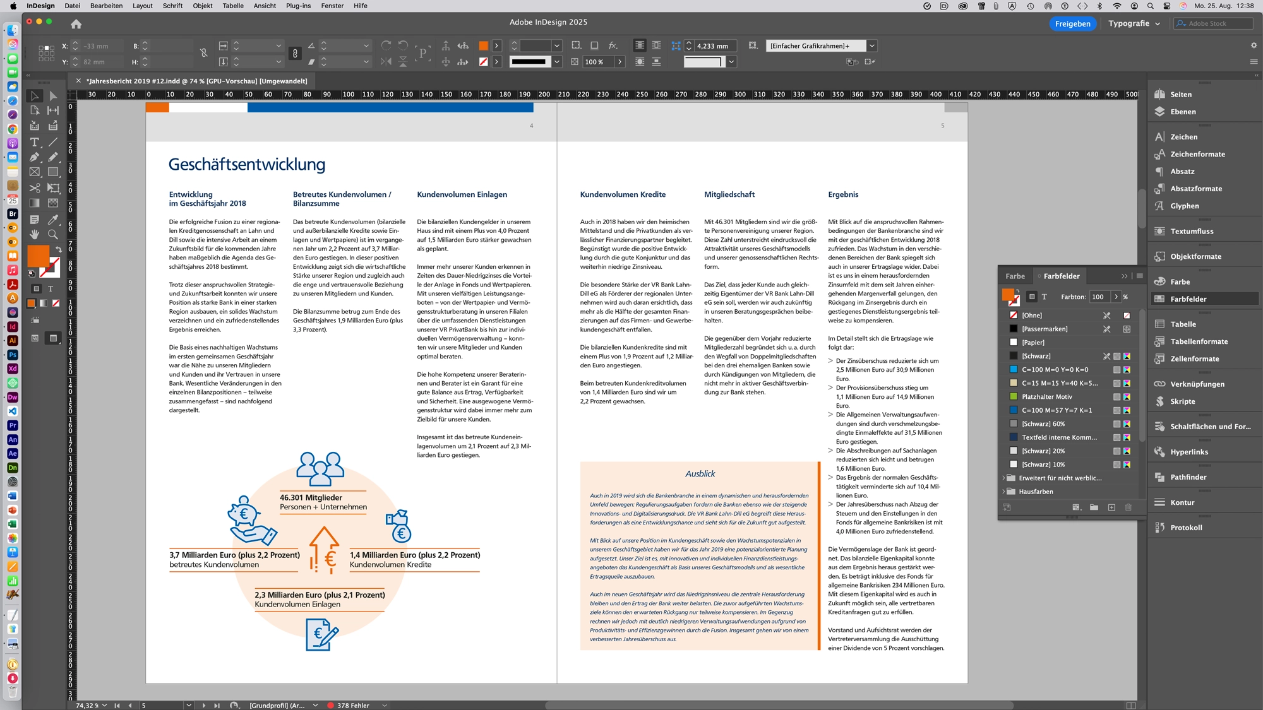
Task: Select the Zoom tool
Action: click(53, 234)
